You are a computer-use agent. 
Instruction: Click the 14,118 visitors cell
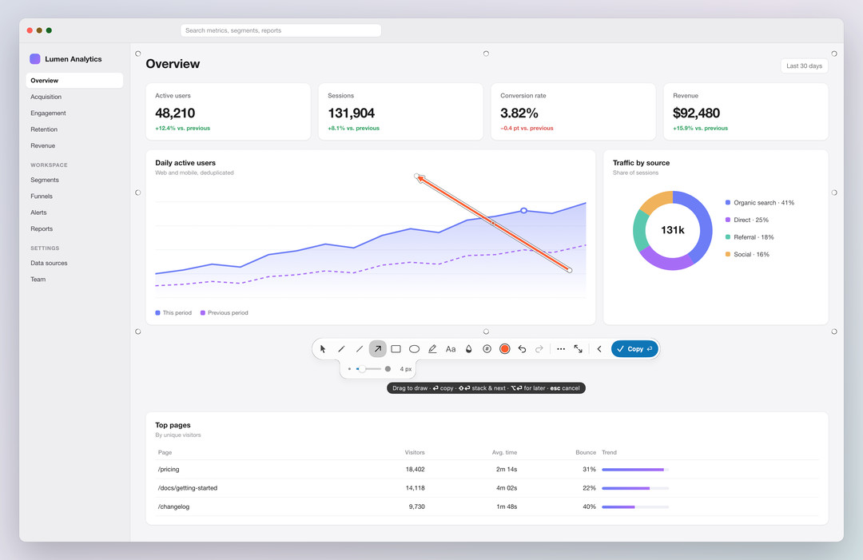coord(415,488)
